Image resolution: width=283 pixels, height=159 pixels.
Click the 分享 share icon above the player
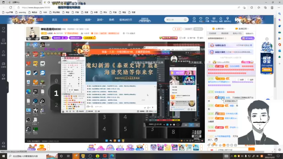point(183,38)
